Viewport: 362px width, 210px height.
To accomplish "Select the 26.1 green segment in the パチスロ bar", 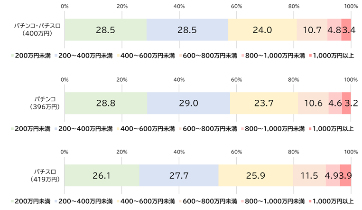I will point(102,175).
